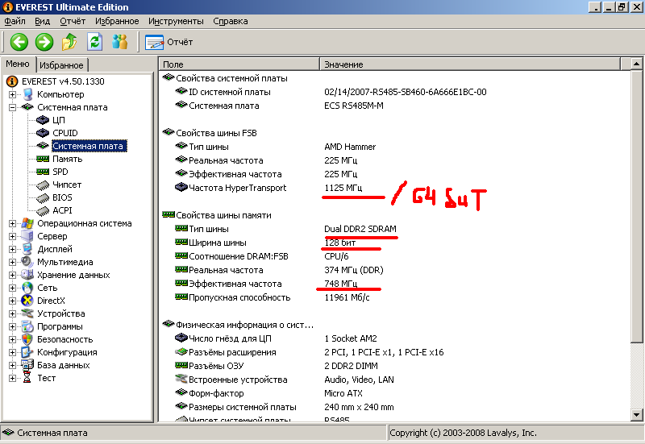Select the Чипсет tree item

coord(67,185)
